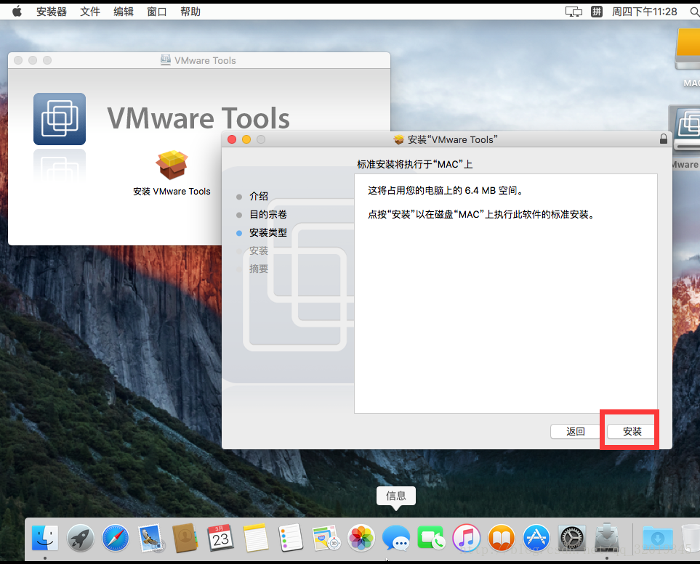
Task: Open Calendar from the Dock
Action: pyautogui.click(x=220, y=538)
